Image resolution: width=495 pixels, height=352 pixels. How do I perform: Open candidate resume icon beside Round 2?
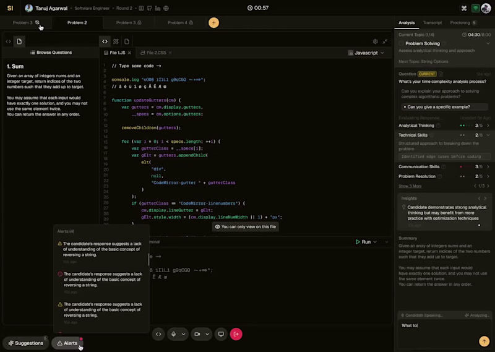pos(141,8)
